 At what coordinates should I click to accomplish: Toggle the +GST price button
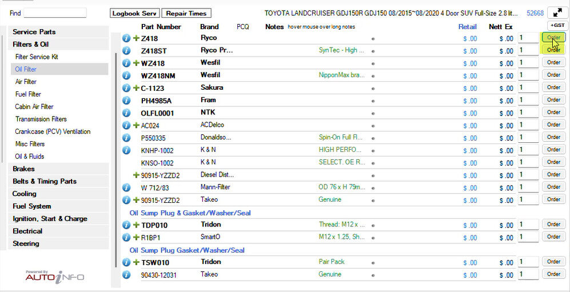pyautogui.click(x=557, y=25)
